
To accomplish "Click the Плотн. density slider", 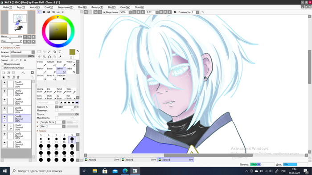I will click(69, 114).
